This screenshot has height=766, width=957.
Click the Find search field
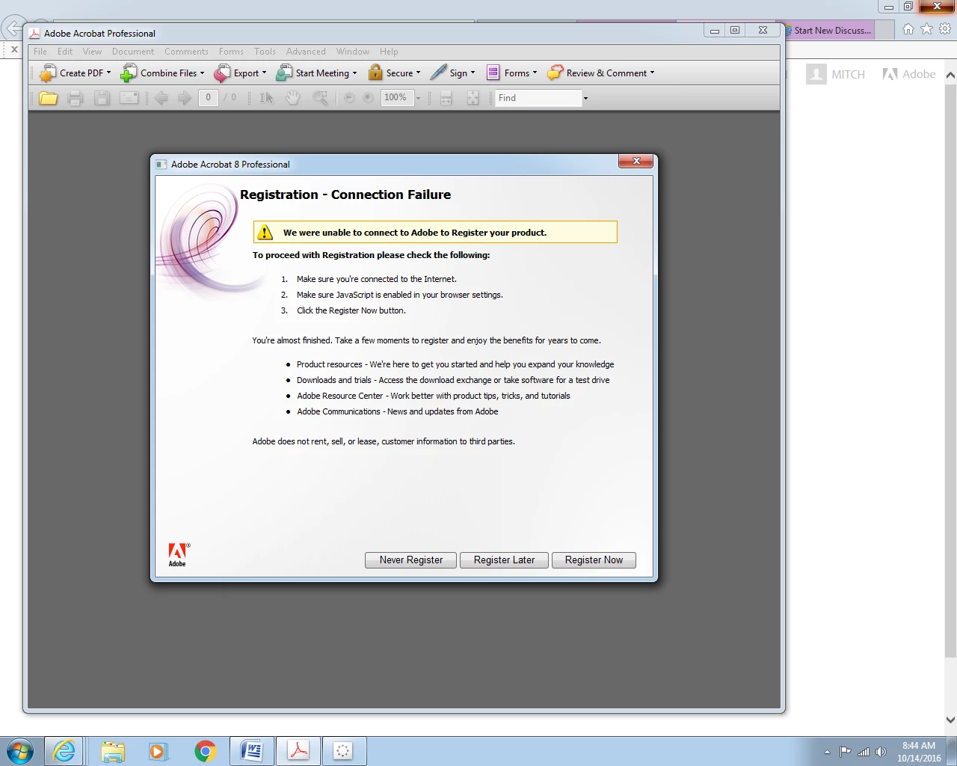point(538,98)
